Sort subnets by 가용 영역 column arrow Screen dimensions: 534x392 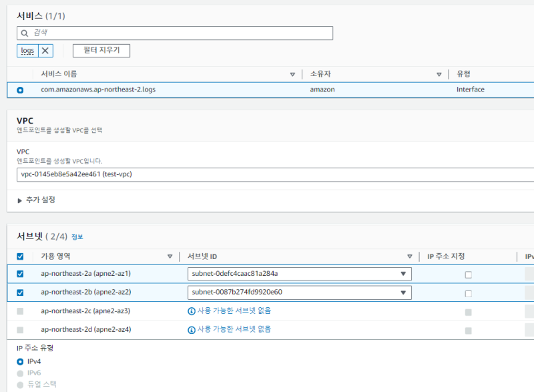click(170, 256)
